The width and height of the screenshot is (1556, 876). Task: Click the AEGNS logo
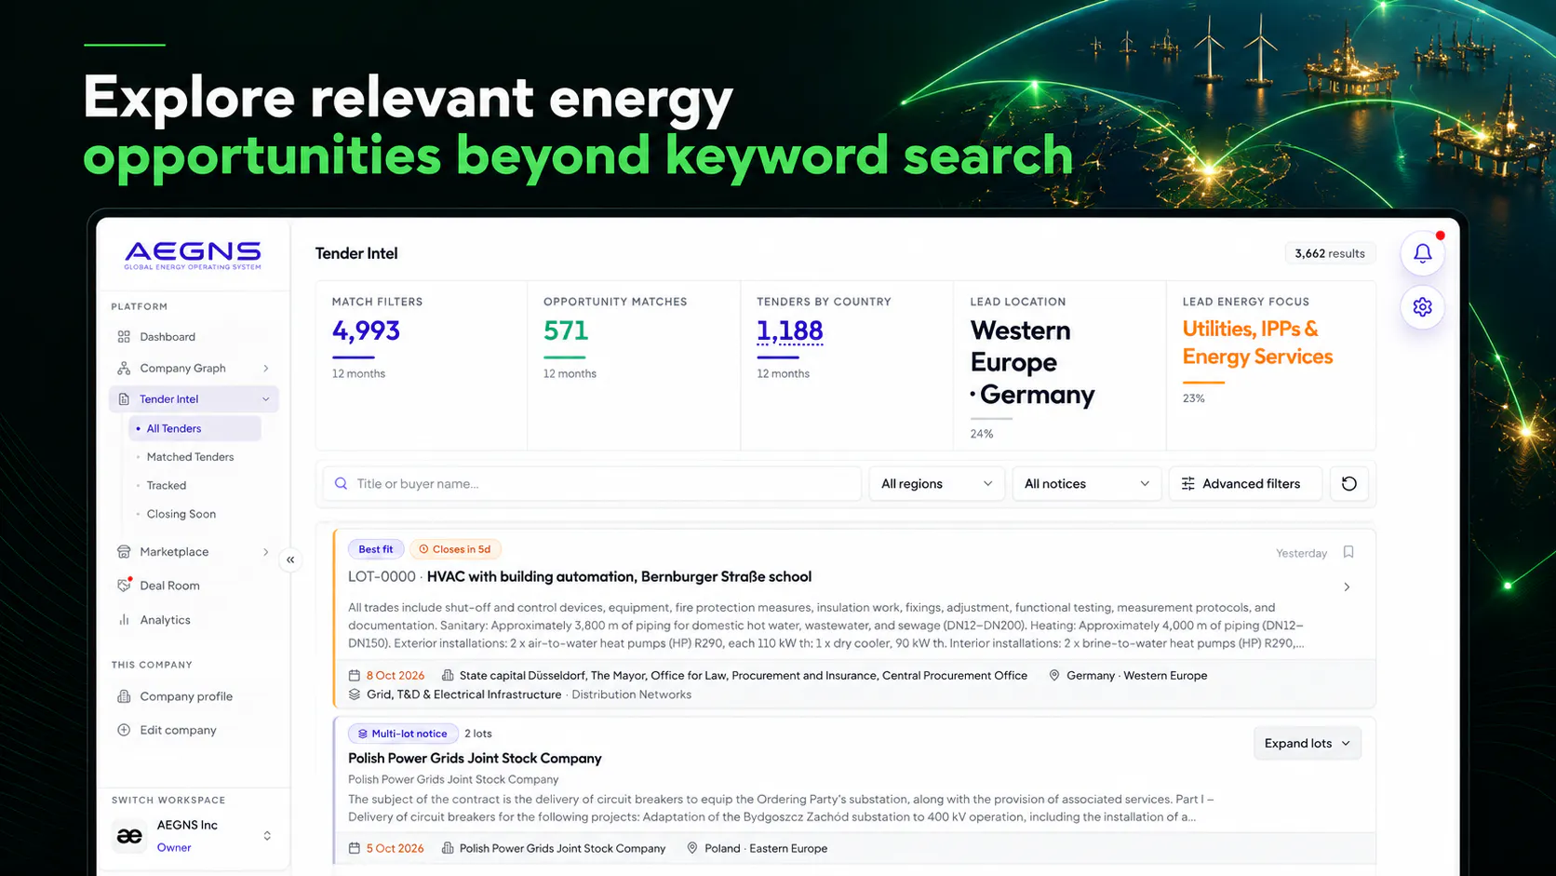pos(193,255)
